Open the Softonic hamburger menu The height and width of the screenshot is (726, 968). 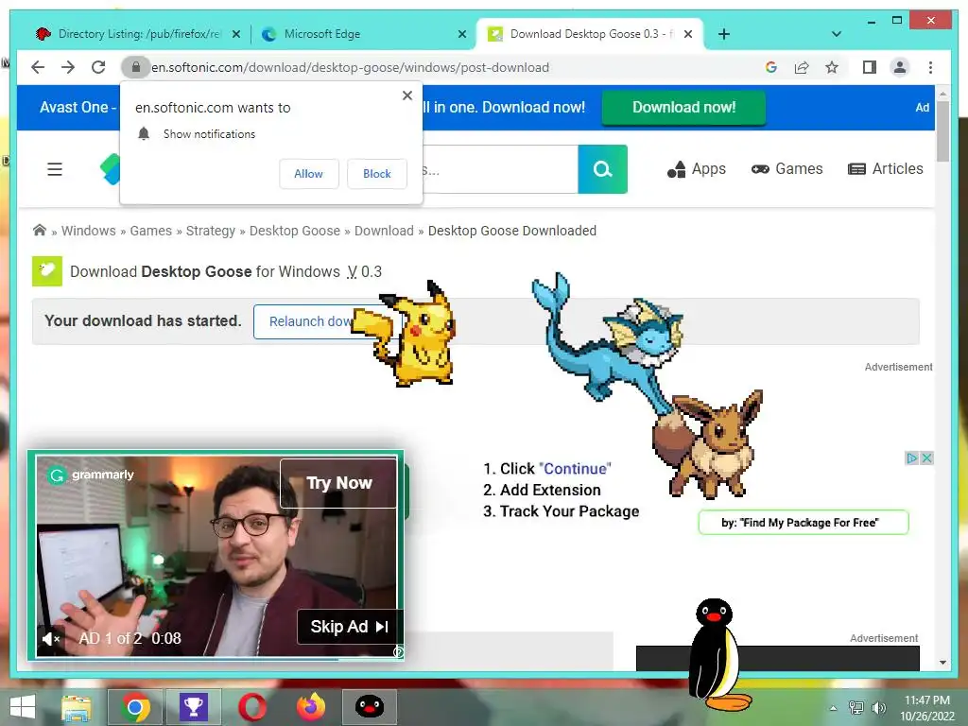point(55,168)
